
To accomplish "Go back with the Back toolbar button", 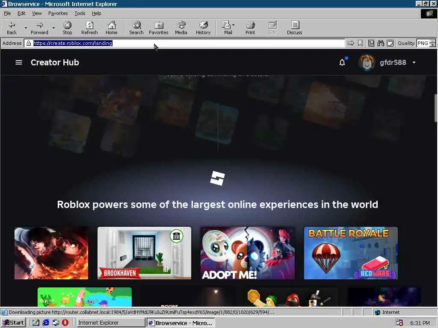I will coord(12,28).
